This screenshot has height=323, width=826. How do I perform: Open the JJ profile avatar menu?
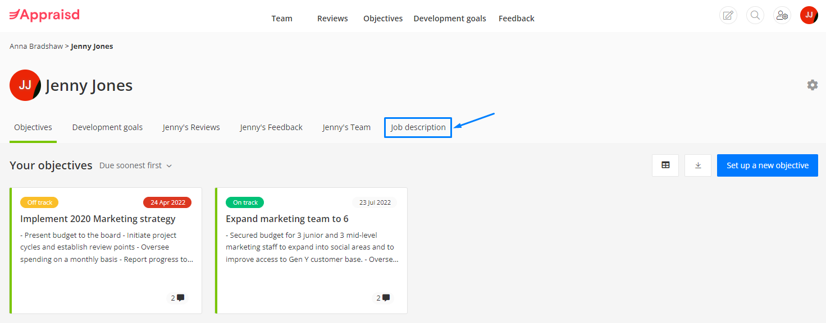[x=809, y=15]
